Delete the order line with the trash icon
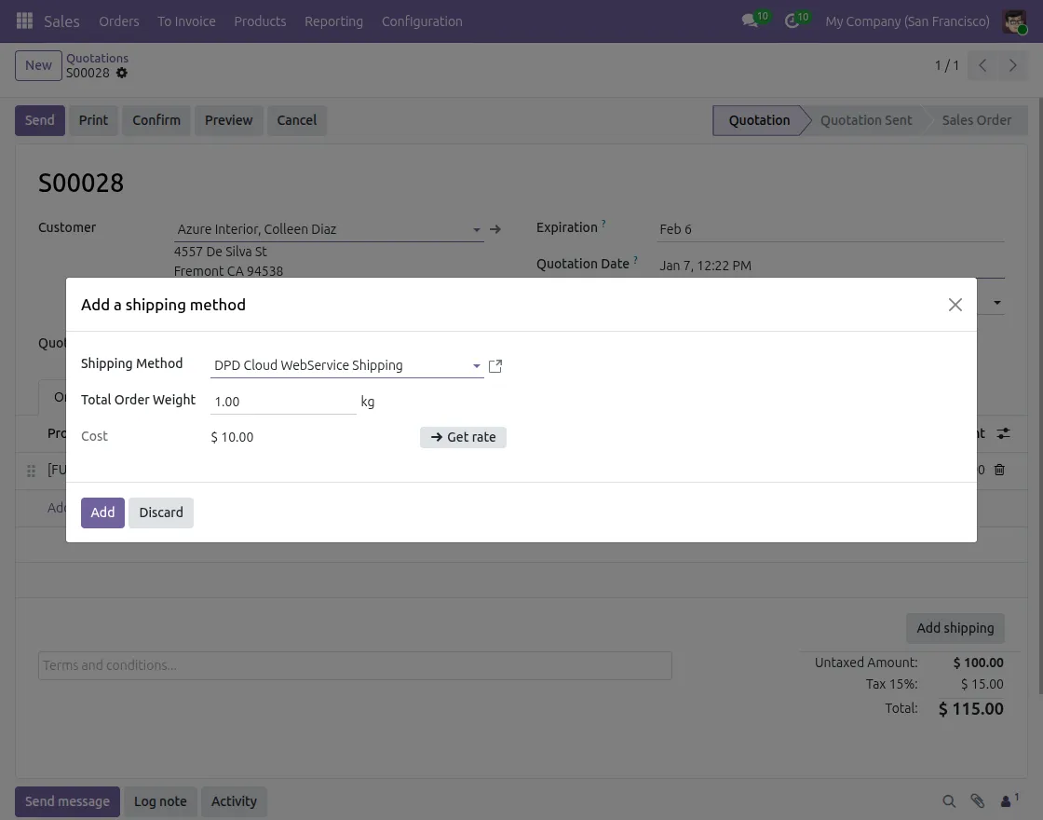Screen dimensions: 1043x820 [x=999, y=470]
